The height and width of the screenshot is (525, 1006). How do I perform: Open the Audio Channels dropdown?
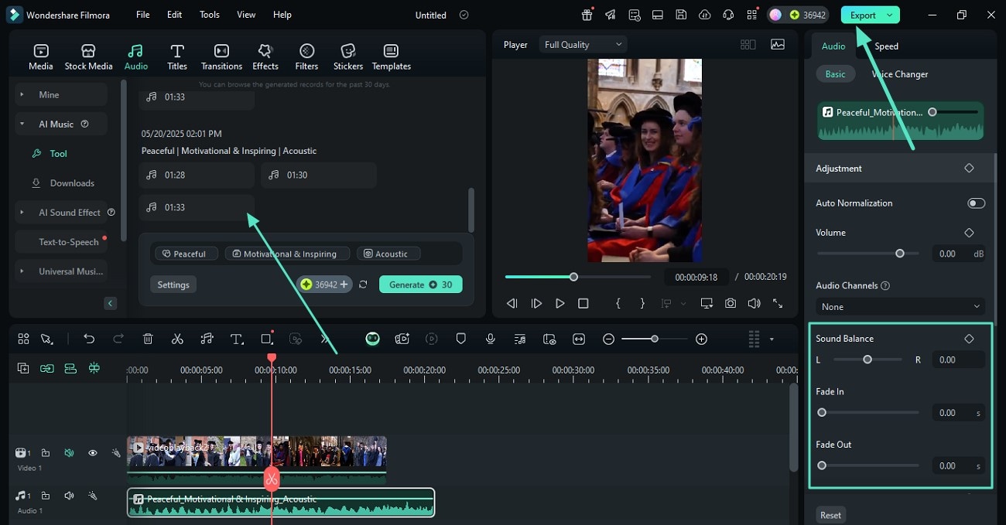click(x=901, y=307)
